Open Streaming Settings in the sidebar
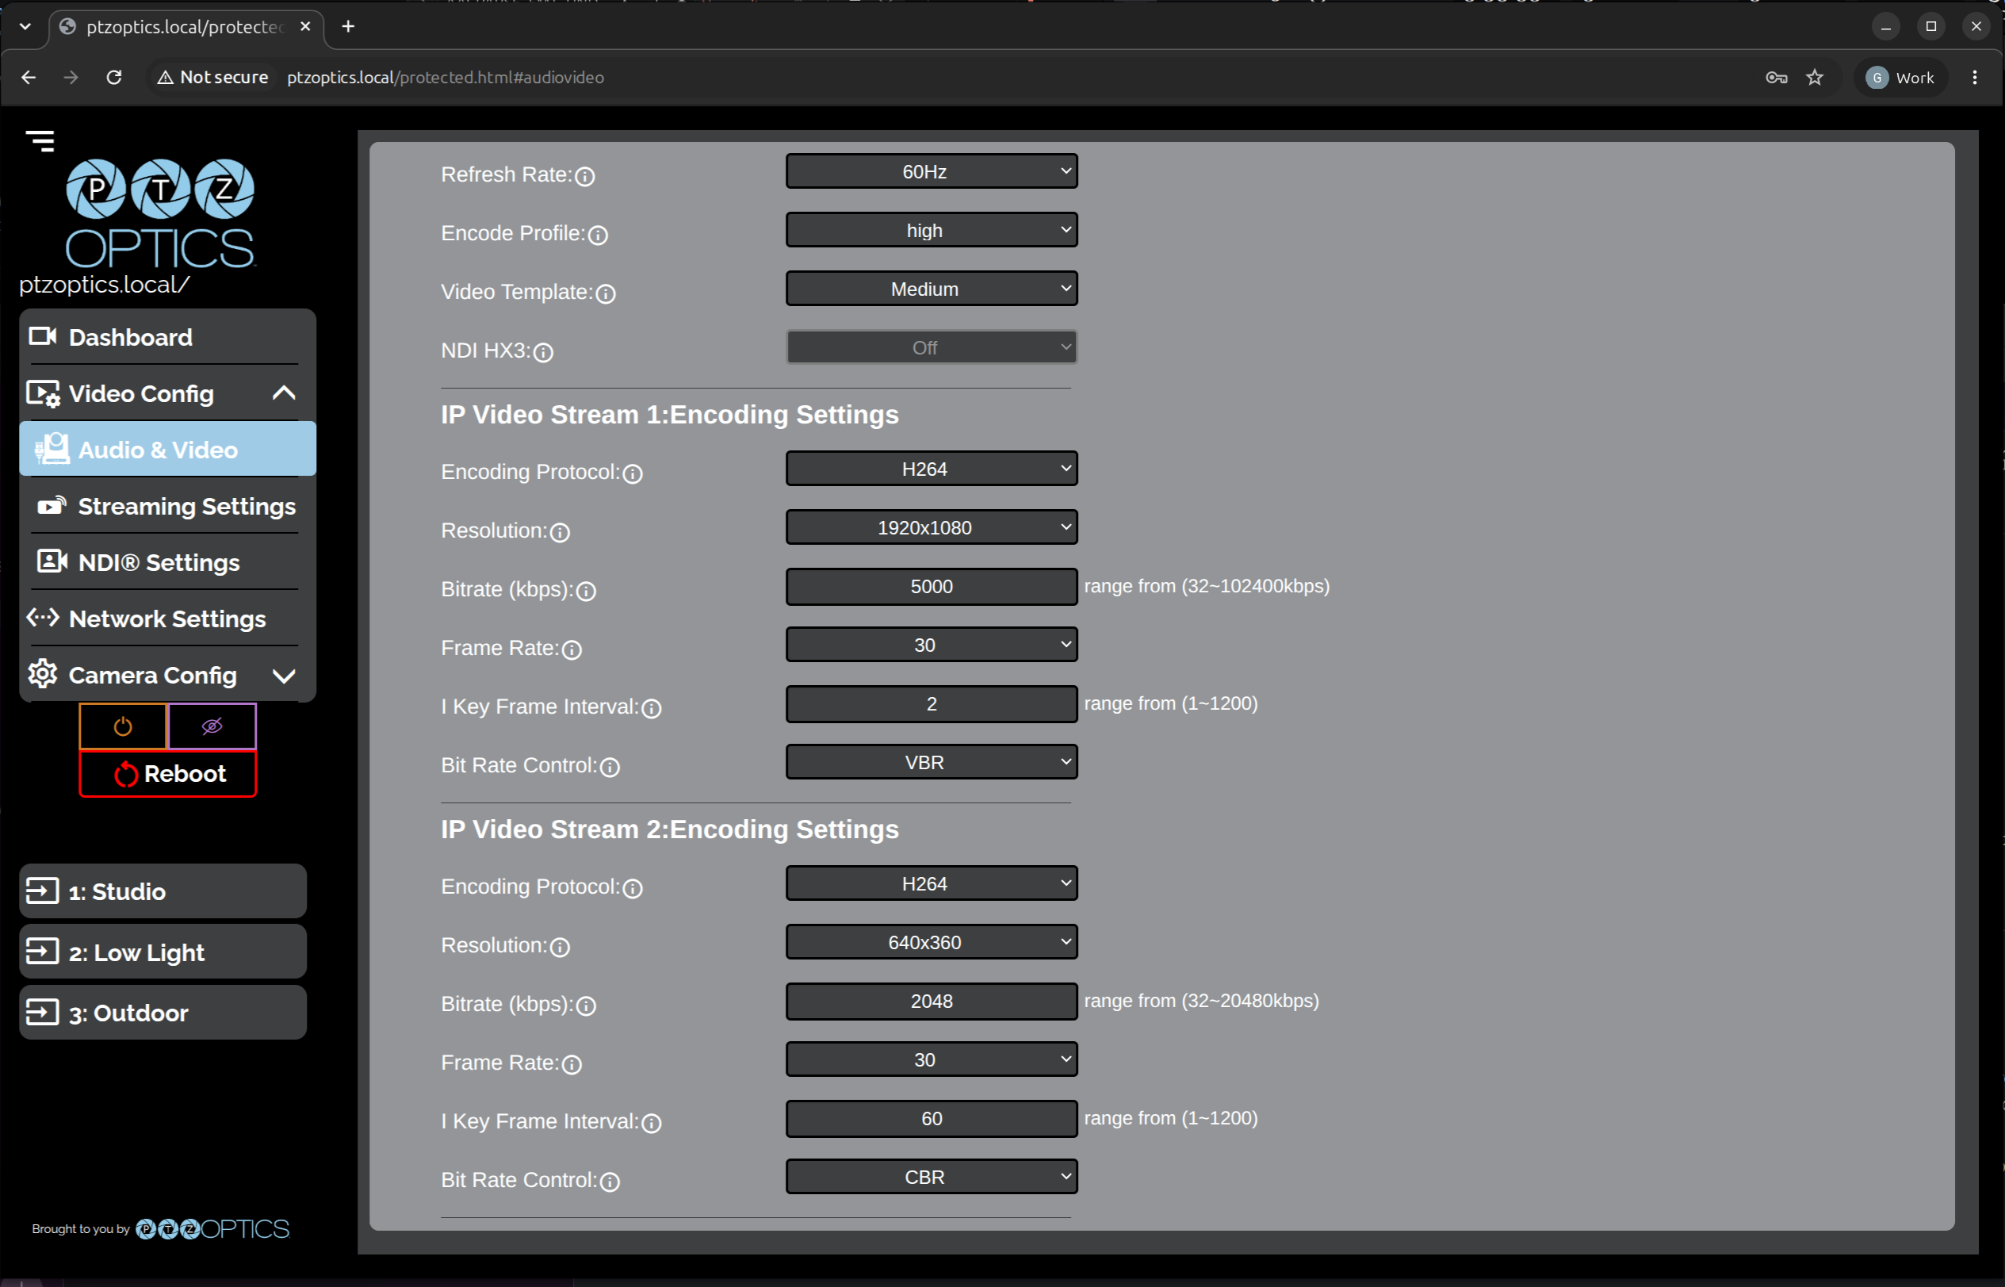 coord(167,506)
